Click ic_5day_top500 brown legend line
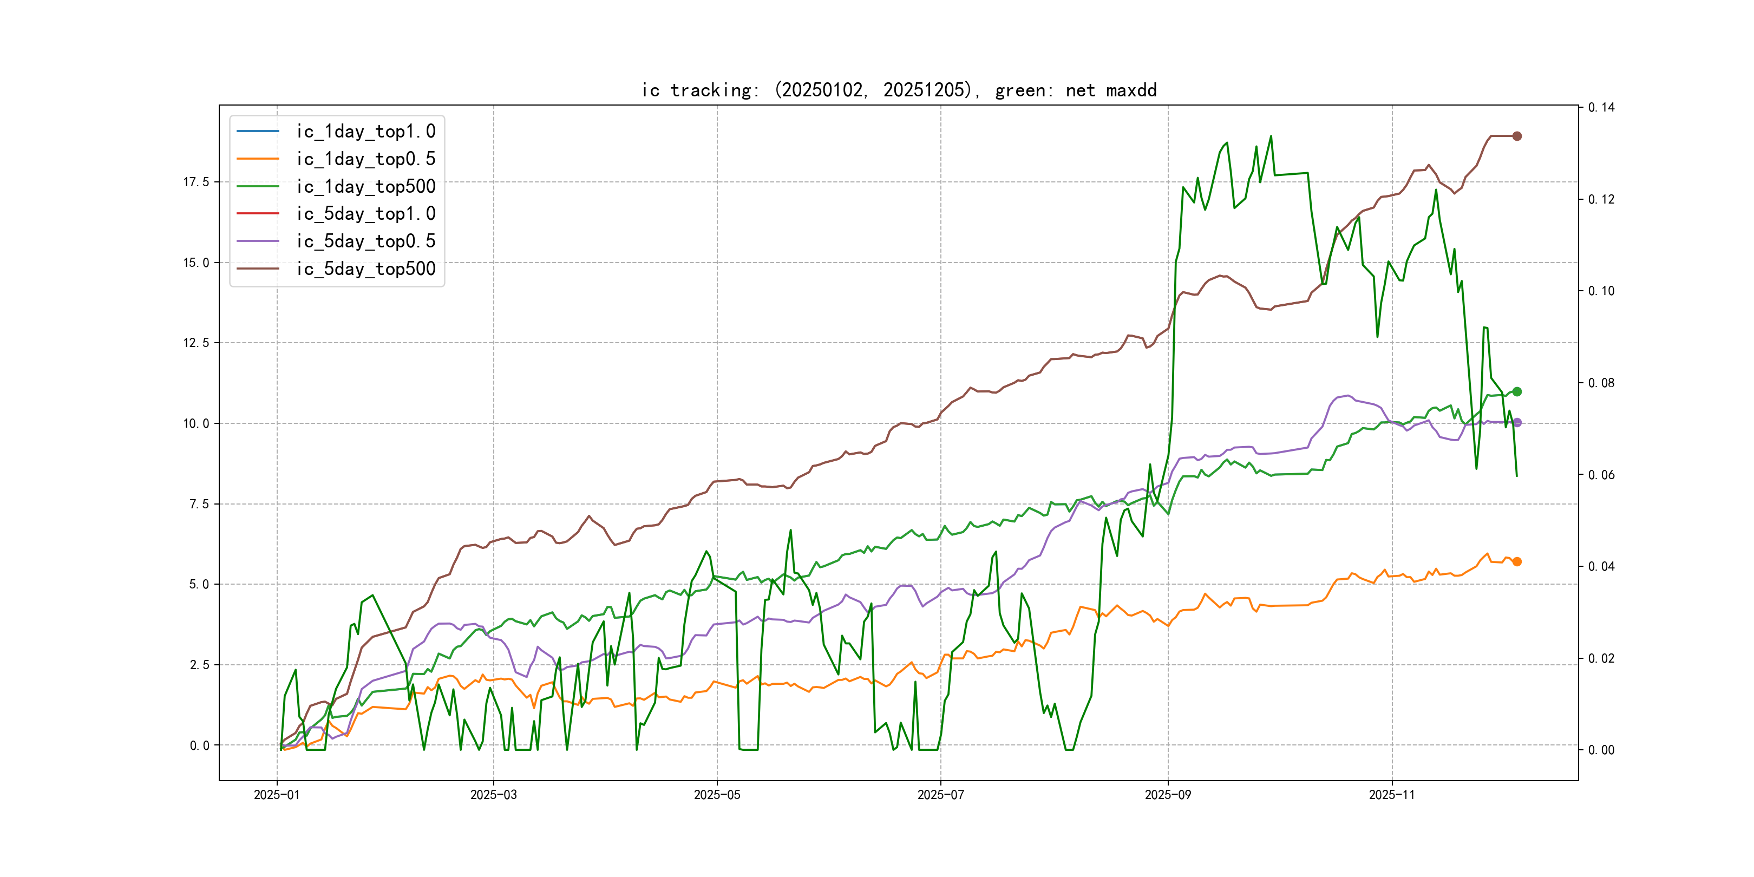 257,269
